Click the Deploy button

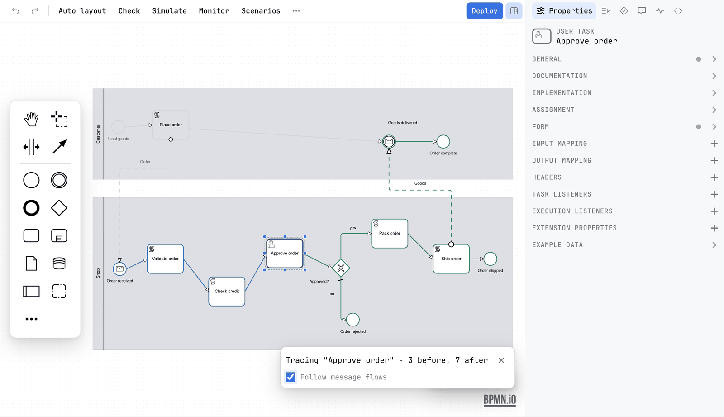[x=485, y=11]
